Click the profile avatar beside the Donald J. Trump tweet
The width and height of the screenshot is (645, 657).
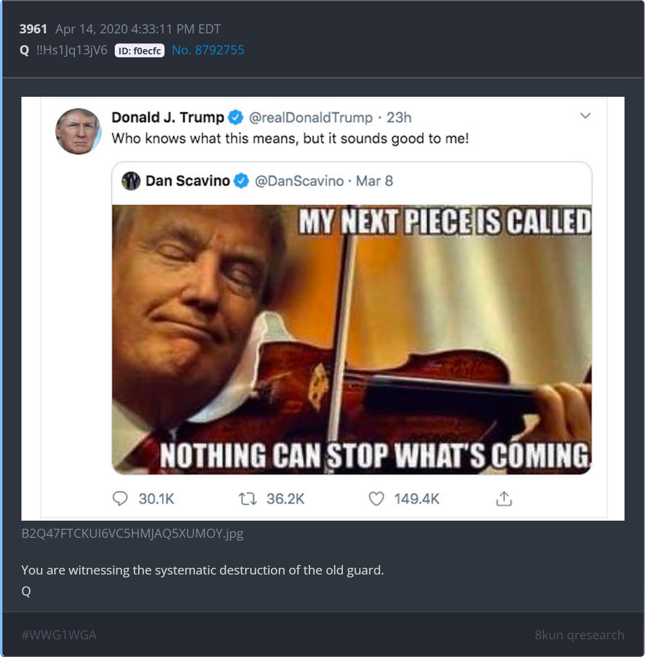click(79, 131)
